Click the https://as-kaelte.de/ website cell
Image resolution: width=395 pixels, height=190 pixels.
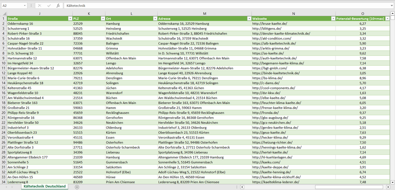click(268, 53)
